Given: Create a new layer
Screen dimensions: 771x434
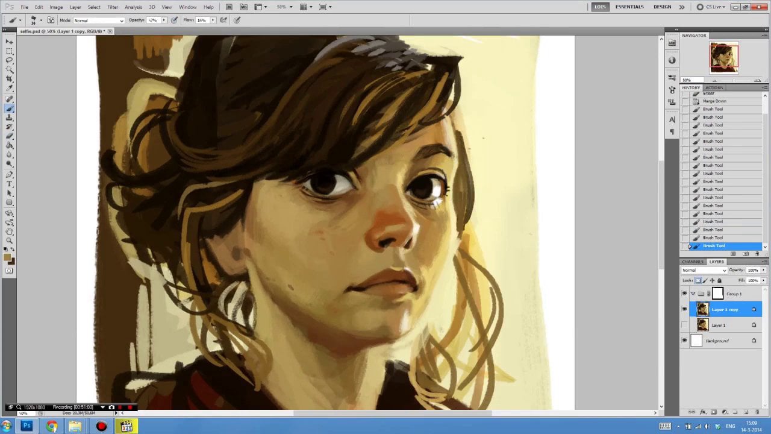Looking at the screenshot, I should coord(746,412).
